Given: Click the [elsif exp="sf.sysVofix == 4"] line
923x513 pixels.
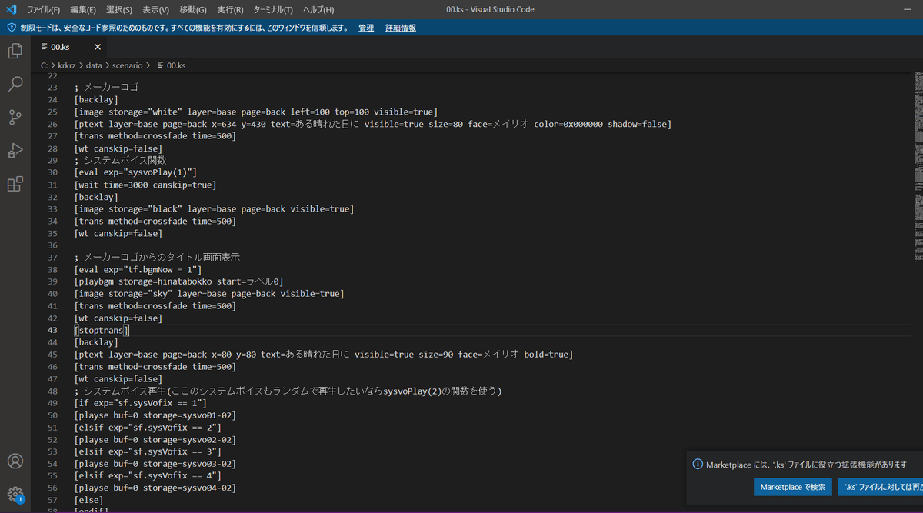Looking at the screenshot, I should [148, 476].
